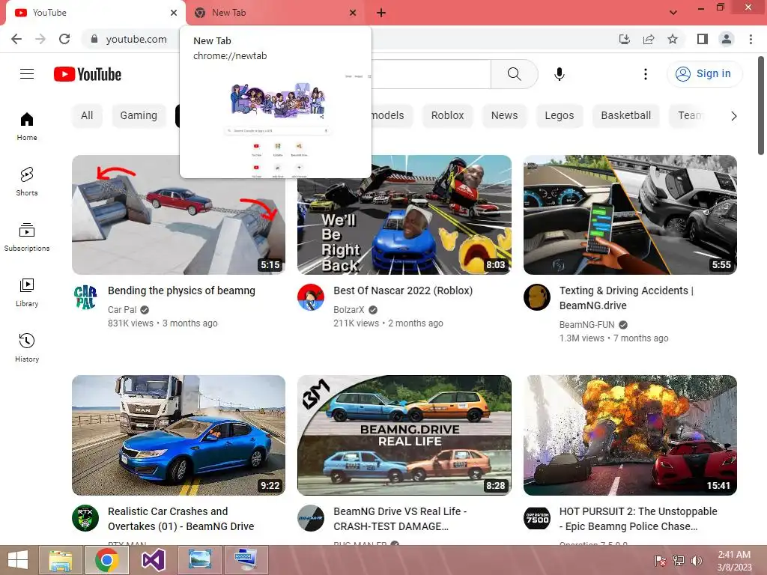
Task: Open 'BeamNG Drive VS Real Life' title
Action: tap(400, 519)
